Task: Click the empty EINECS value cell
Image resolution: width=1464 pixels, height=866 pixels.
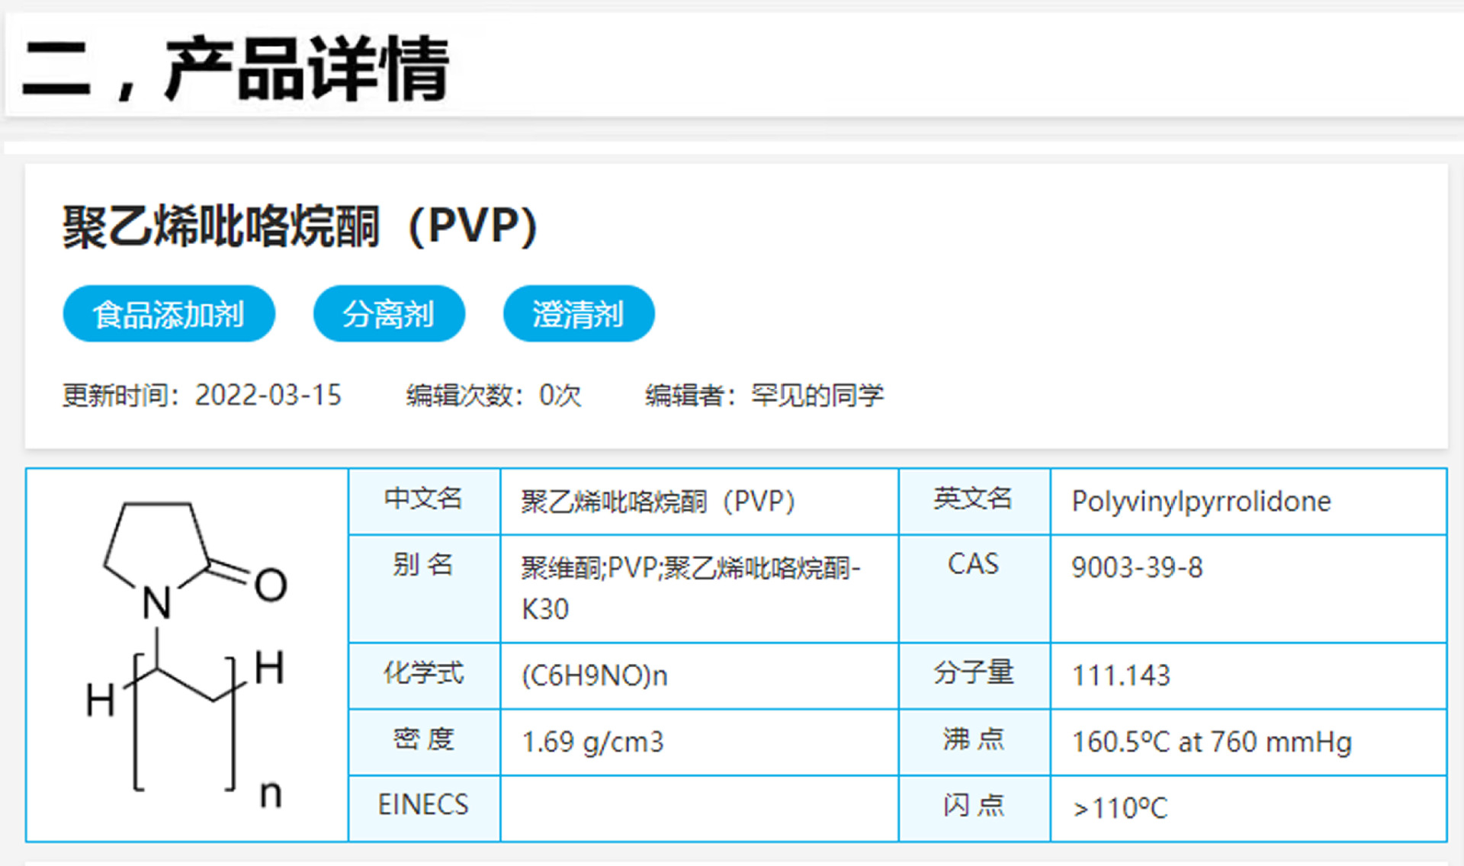Action: 698,808
